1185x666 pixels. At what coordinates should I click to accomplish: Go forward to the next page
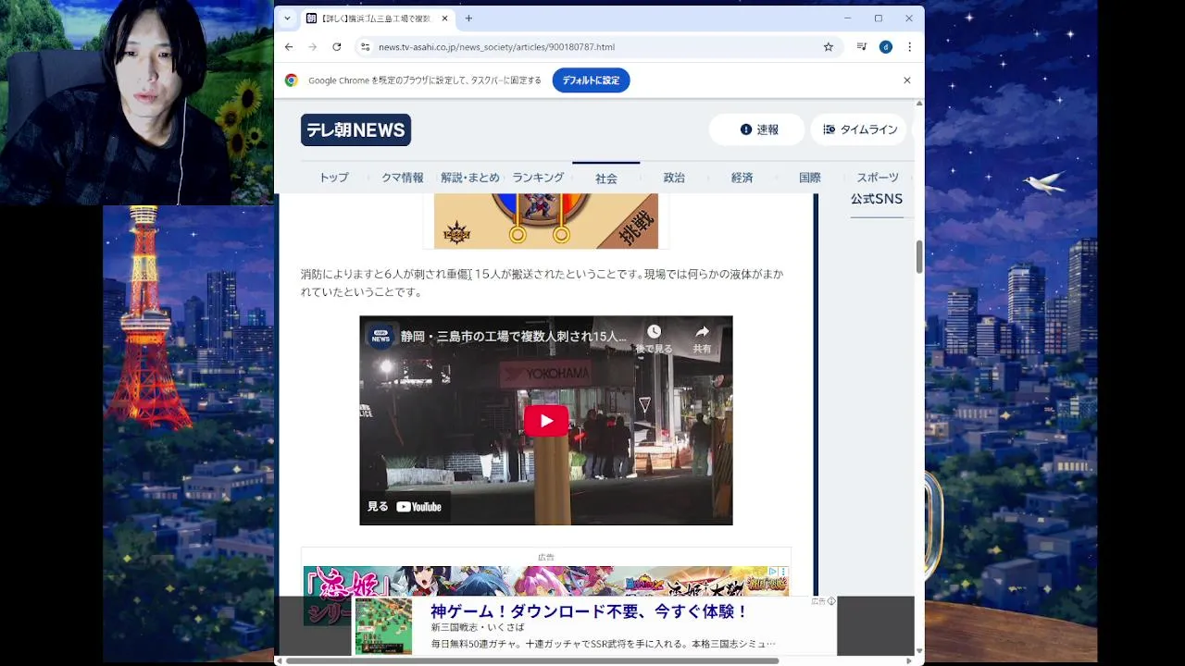point(312,46)
